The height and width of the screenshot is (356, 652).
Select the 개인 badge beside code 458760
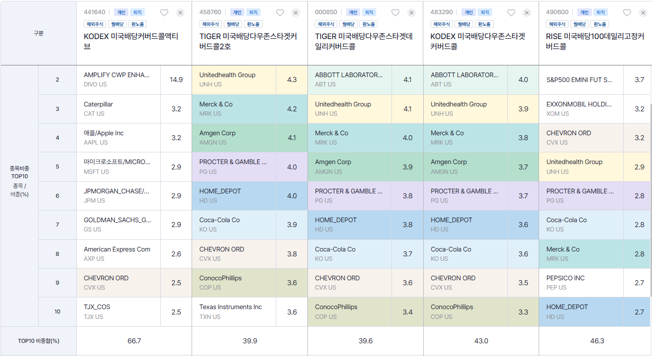coord(237,12)
